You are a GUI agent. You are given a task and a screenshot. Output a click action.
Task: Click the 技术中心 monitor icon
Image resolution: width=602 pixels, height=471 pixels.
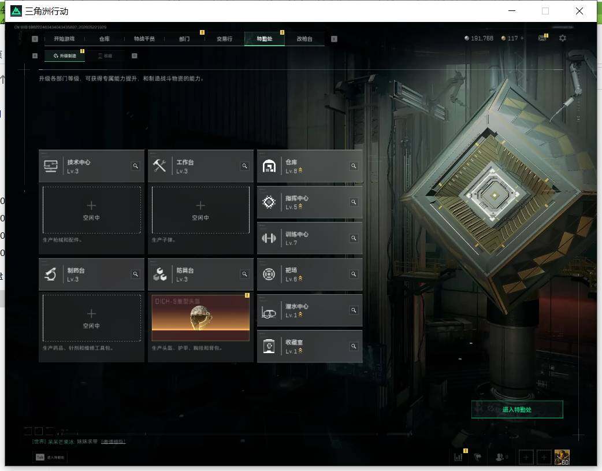51,166
